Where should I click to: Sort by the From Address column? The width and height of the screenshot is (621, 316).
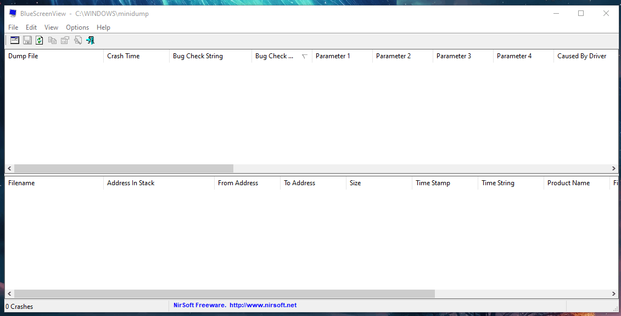click(x=247, y=183)
